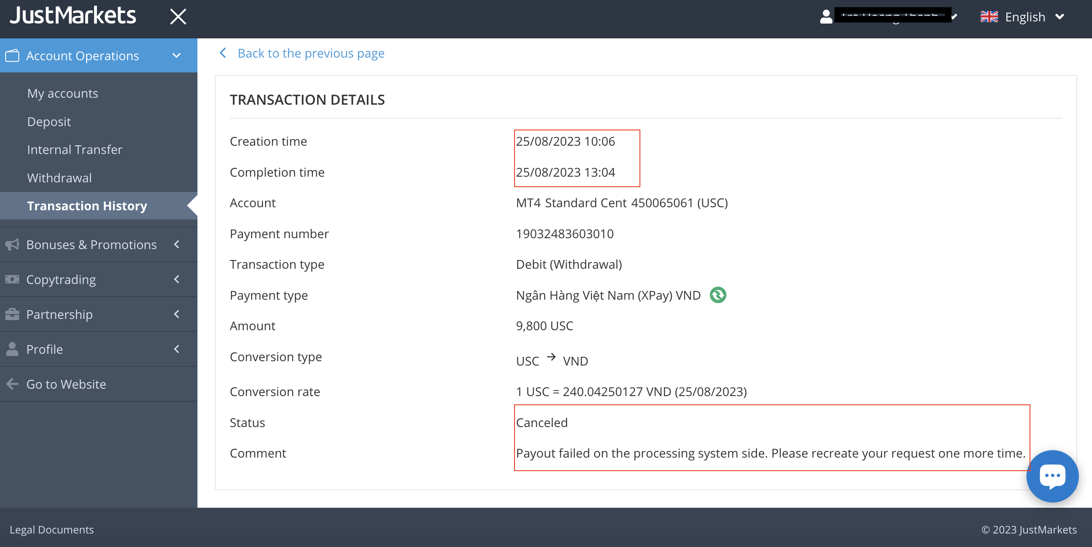This screenshot has width=1092, height=547.
Task: Click the green refresh icon beside payment type
Action: point(718,295)
